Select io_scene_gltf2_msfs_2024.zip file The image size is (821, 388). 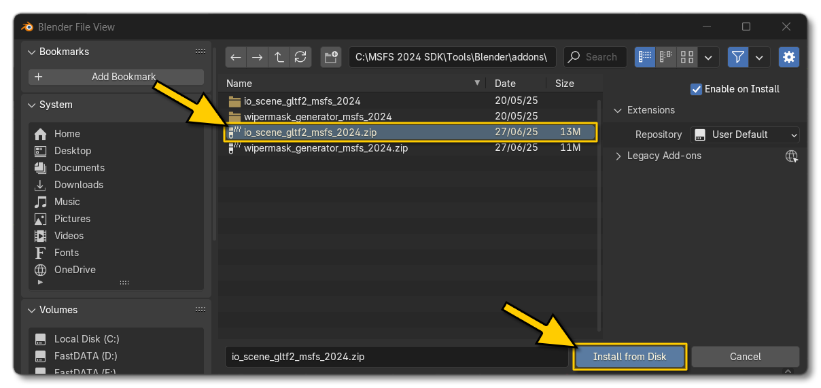pyautogui.click(x=410, y=133)
